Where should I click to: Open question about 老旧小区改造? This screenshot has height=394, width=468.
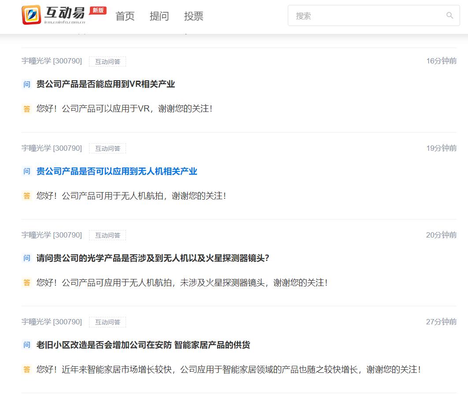pos(143,345)
